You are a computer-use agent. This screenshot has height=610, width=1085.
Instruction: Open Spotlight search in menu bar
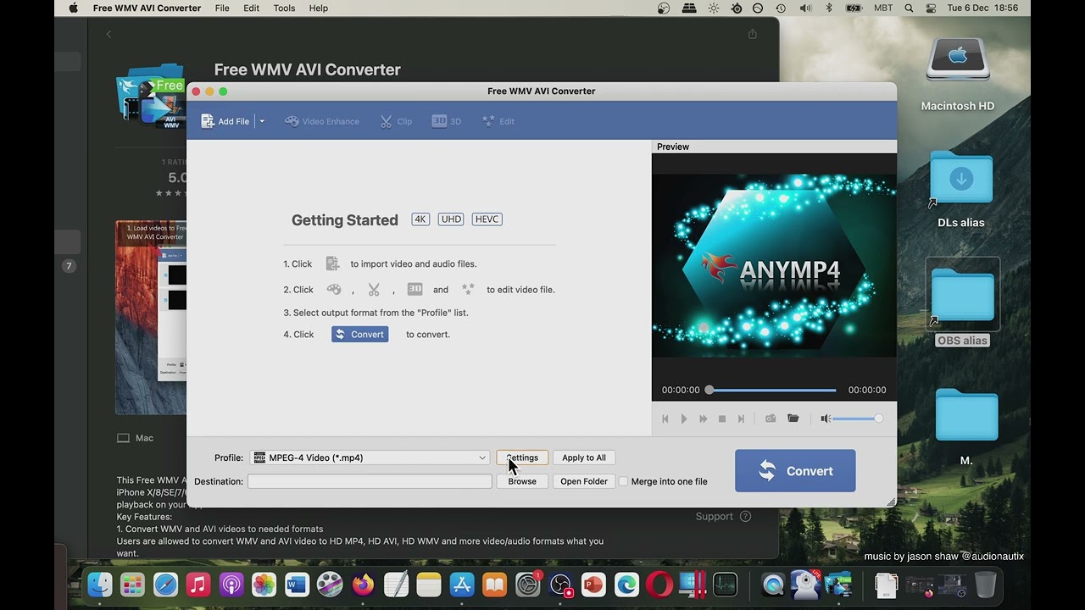click(x=909, y=8)
